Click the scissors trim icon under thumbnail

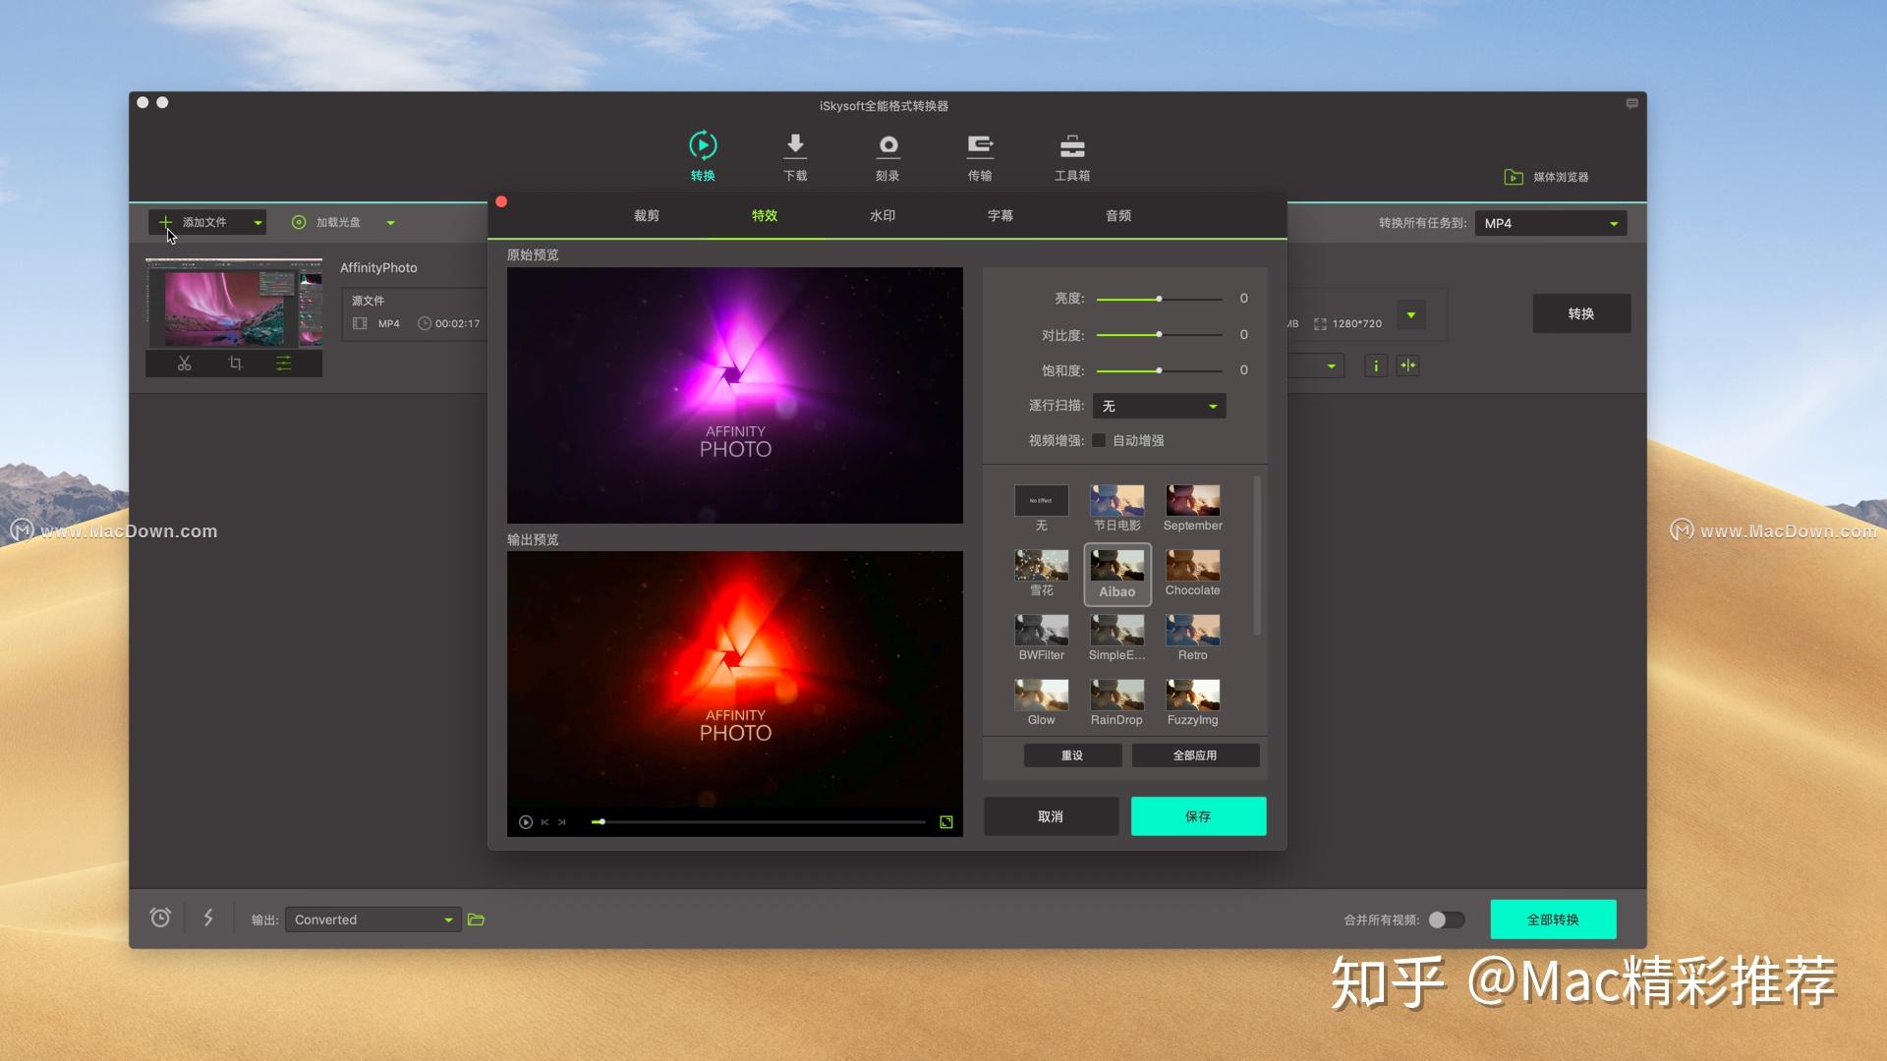(x=185, y=363)
